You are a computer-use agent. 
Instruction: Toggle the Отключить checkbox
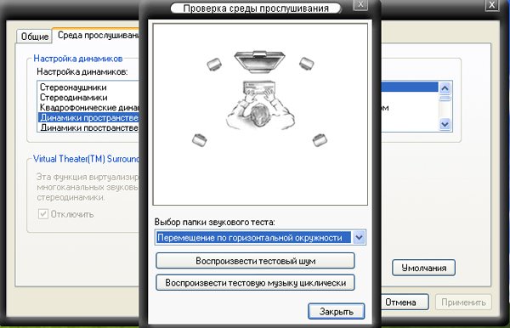43,214
